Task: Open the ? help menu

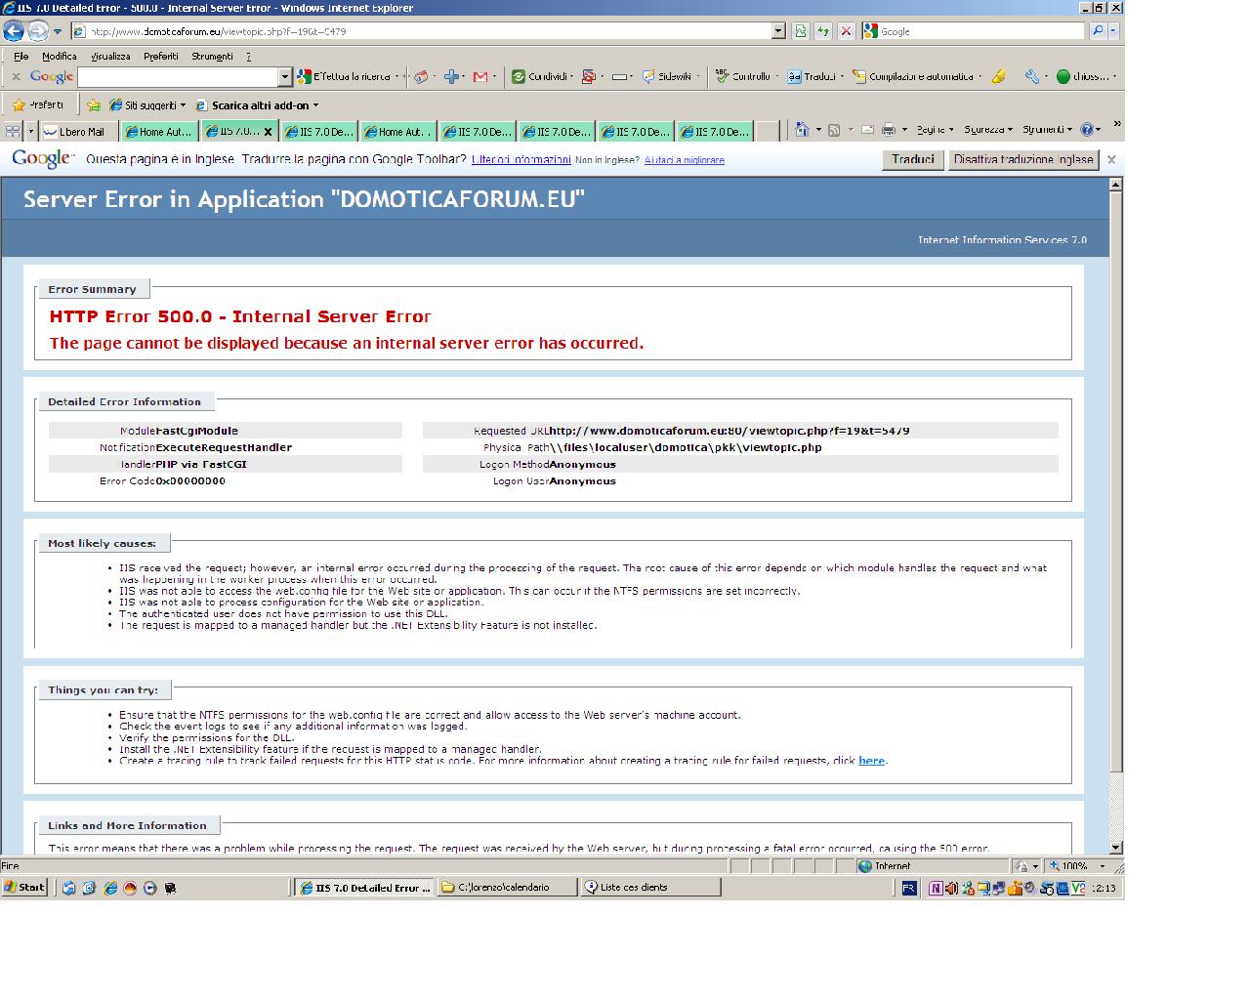Action: [248, 56]
